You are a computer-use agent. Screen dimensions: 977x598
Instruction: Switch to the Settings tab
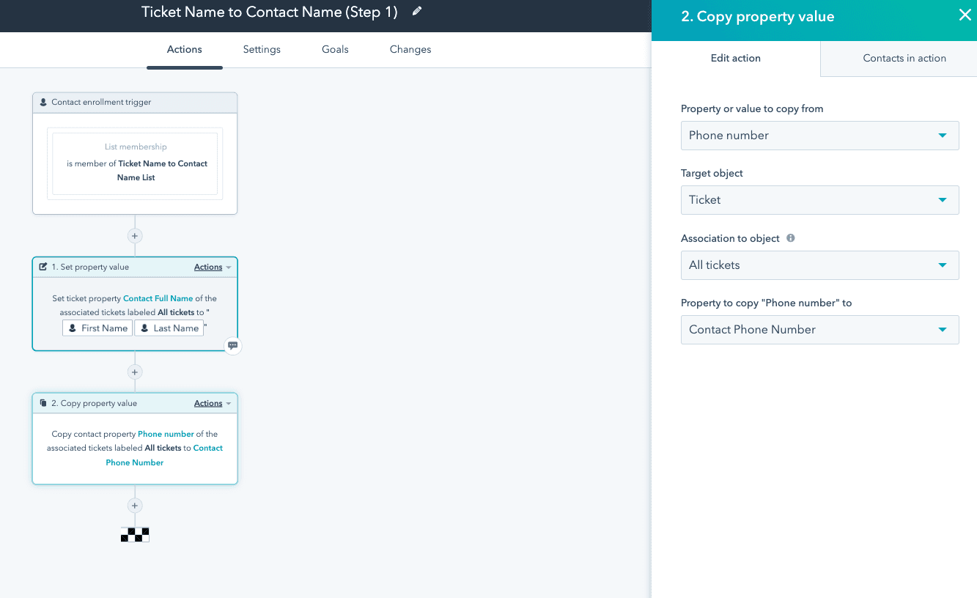[262, 50]
